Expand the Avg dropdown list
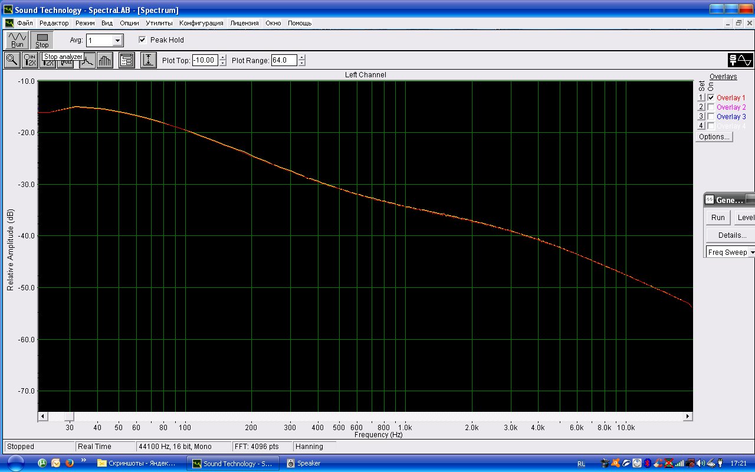Screen dimensions: 755x472 click(x=117, y=41)
